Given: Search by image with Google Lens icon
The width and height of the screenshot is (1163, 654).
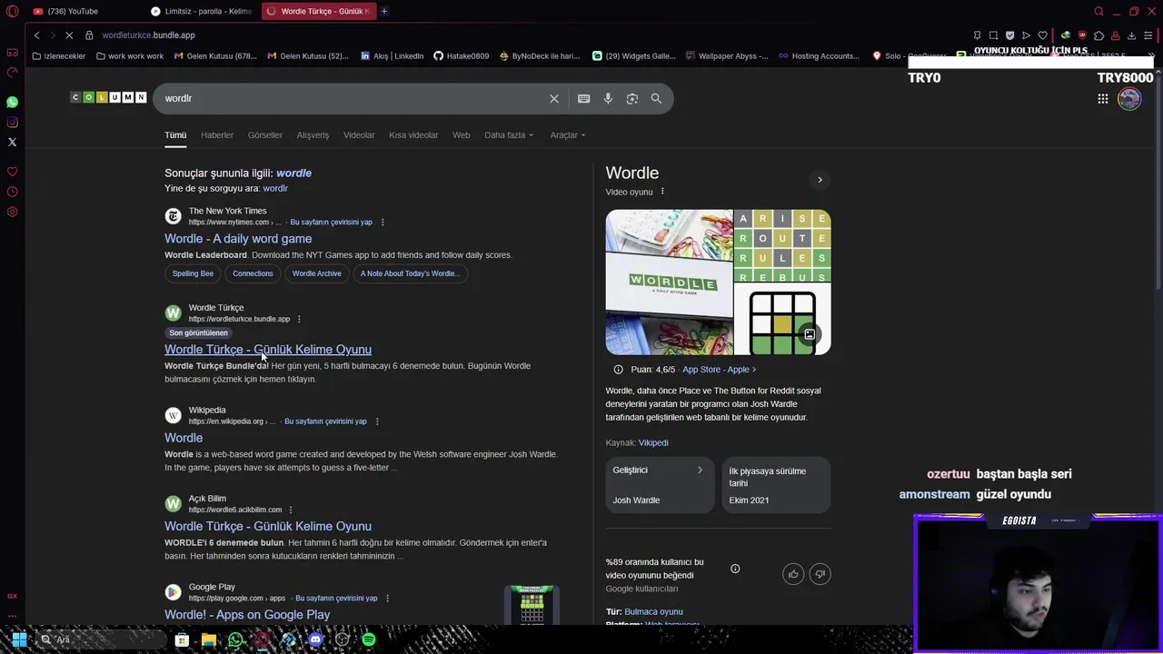Looking at the screenshot, I should 632,98.
